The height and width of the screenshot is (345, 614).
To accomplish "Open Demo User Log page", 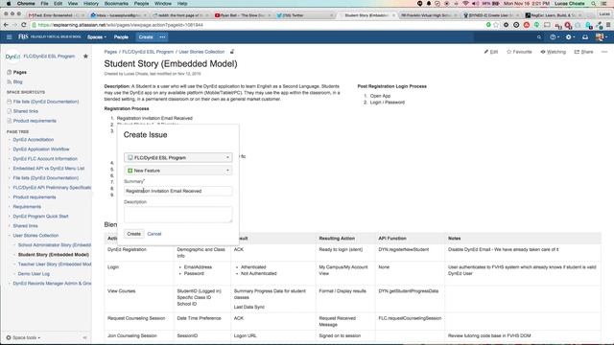I will click(34, 274).
